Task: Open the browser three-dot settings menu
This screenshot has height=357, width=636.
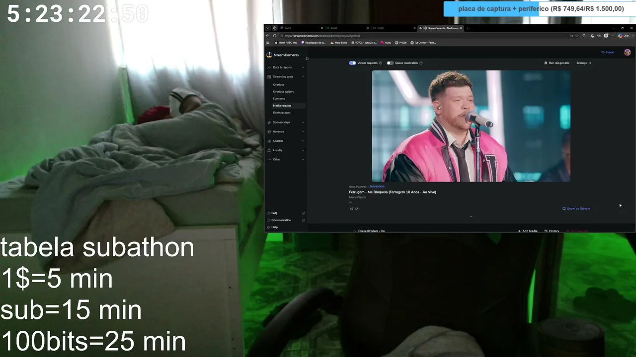Action: [613, 36]
